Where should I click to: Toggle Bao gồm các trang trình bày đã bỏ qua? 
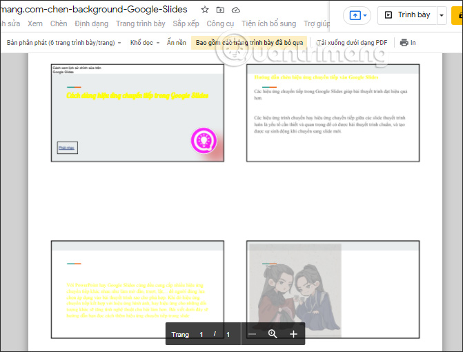(x=249, y=43)
